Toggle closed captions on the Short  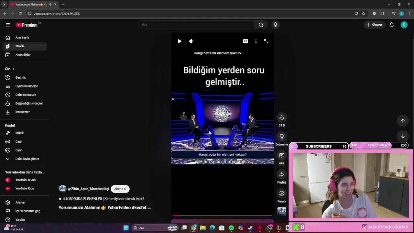[245, 41]
